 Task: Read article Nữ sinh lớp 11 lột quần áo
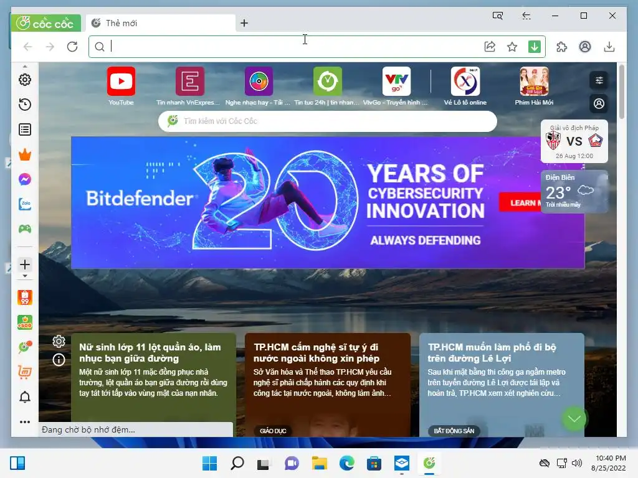153,385
